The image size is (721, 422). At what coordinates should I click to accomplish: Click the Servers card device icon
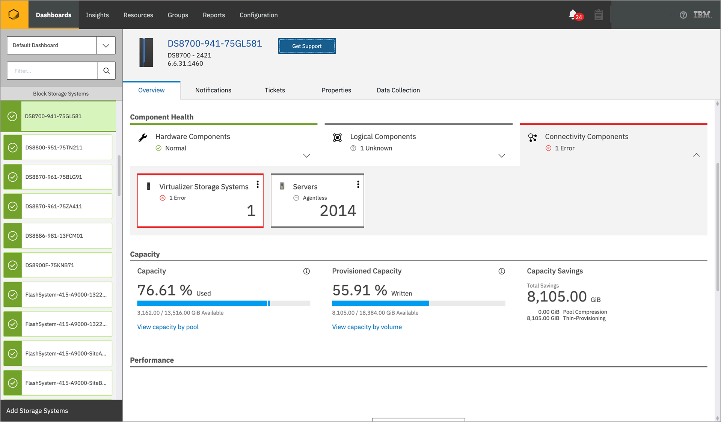coord(282,186)
